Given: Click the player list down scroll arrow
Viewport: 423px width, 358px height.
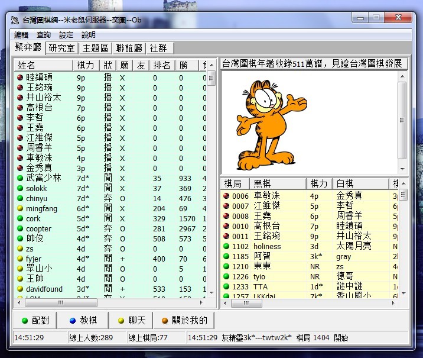Looking at the screenshot, I should point(211,293).
